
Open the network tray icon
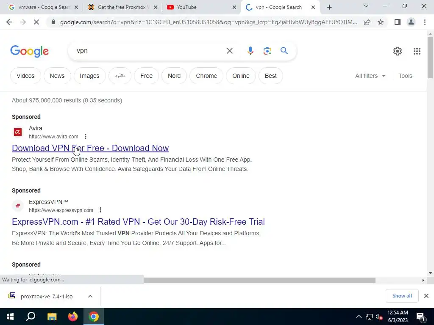tap(369, 317)
